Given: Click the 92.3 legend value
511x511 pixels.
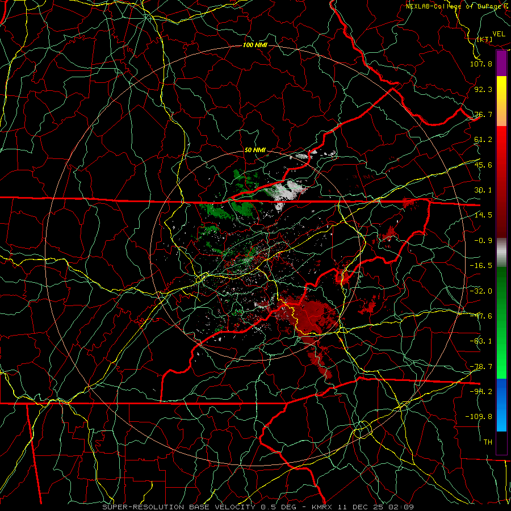Looking at the screenshot, I should [483, 89].
